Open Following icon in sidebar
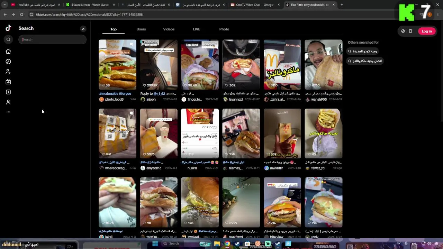 point(8,72)
